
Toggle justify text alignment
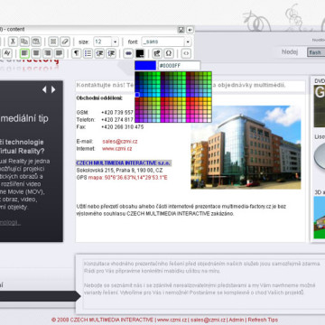(59, 53)
